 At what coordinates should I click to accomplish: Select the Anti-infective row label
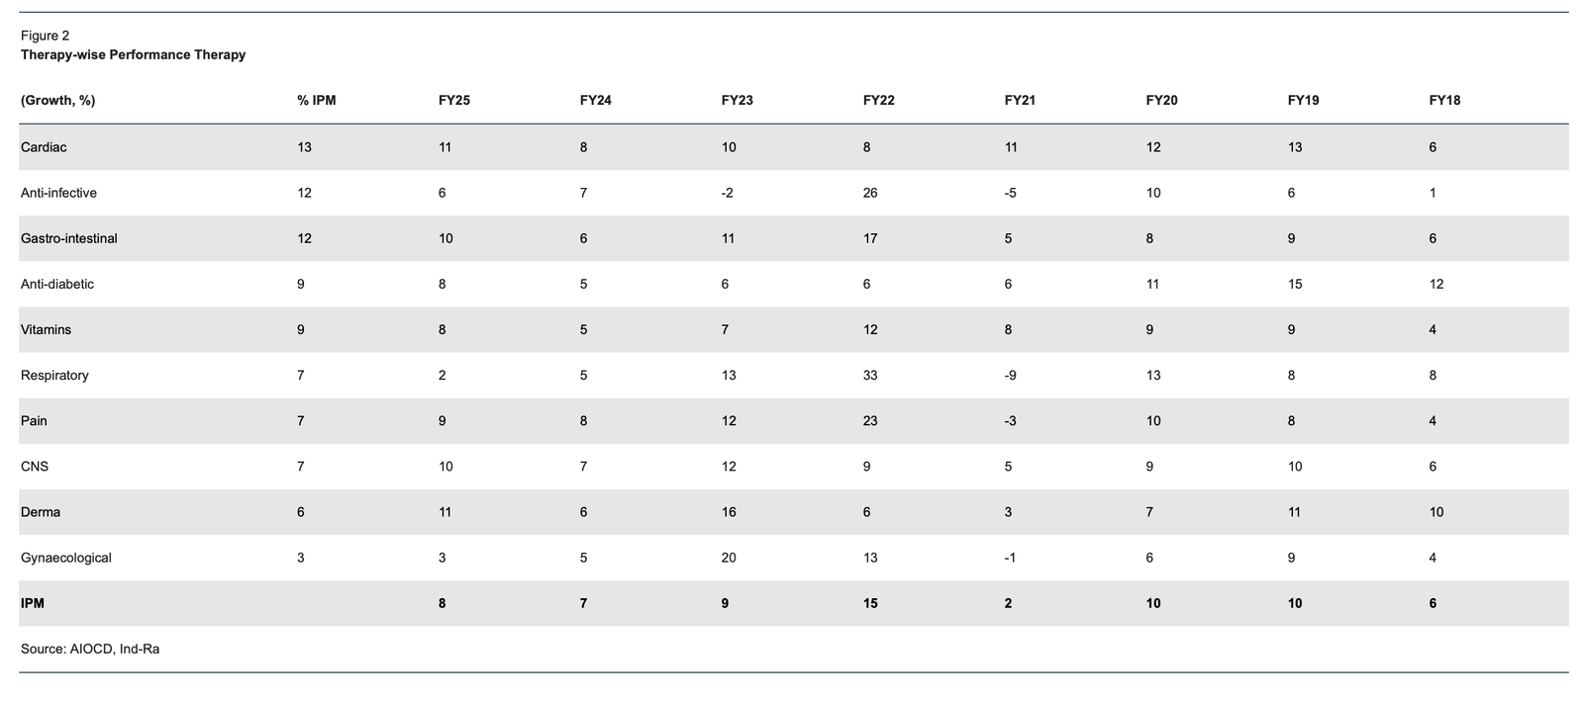tap(58, 193)
